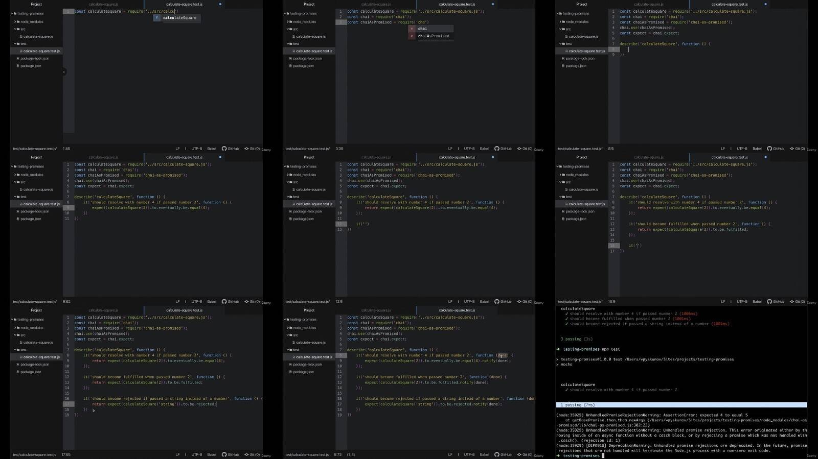This screenshot has width=818, height=459.
Task: Click UTF-8 encoding in editor showing cursor 16:9
Action: (742, 302)
